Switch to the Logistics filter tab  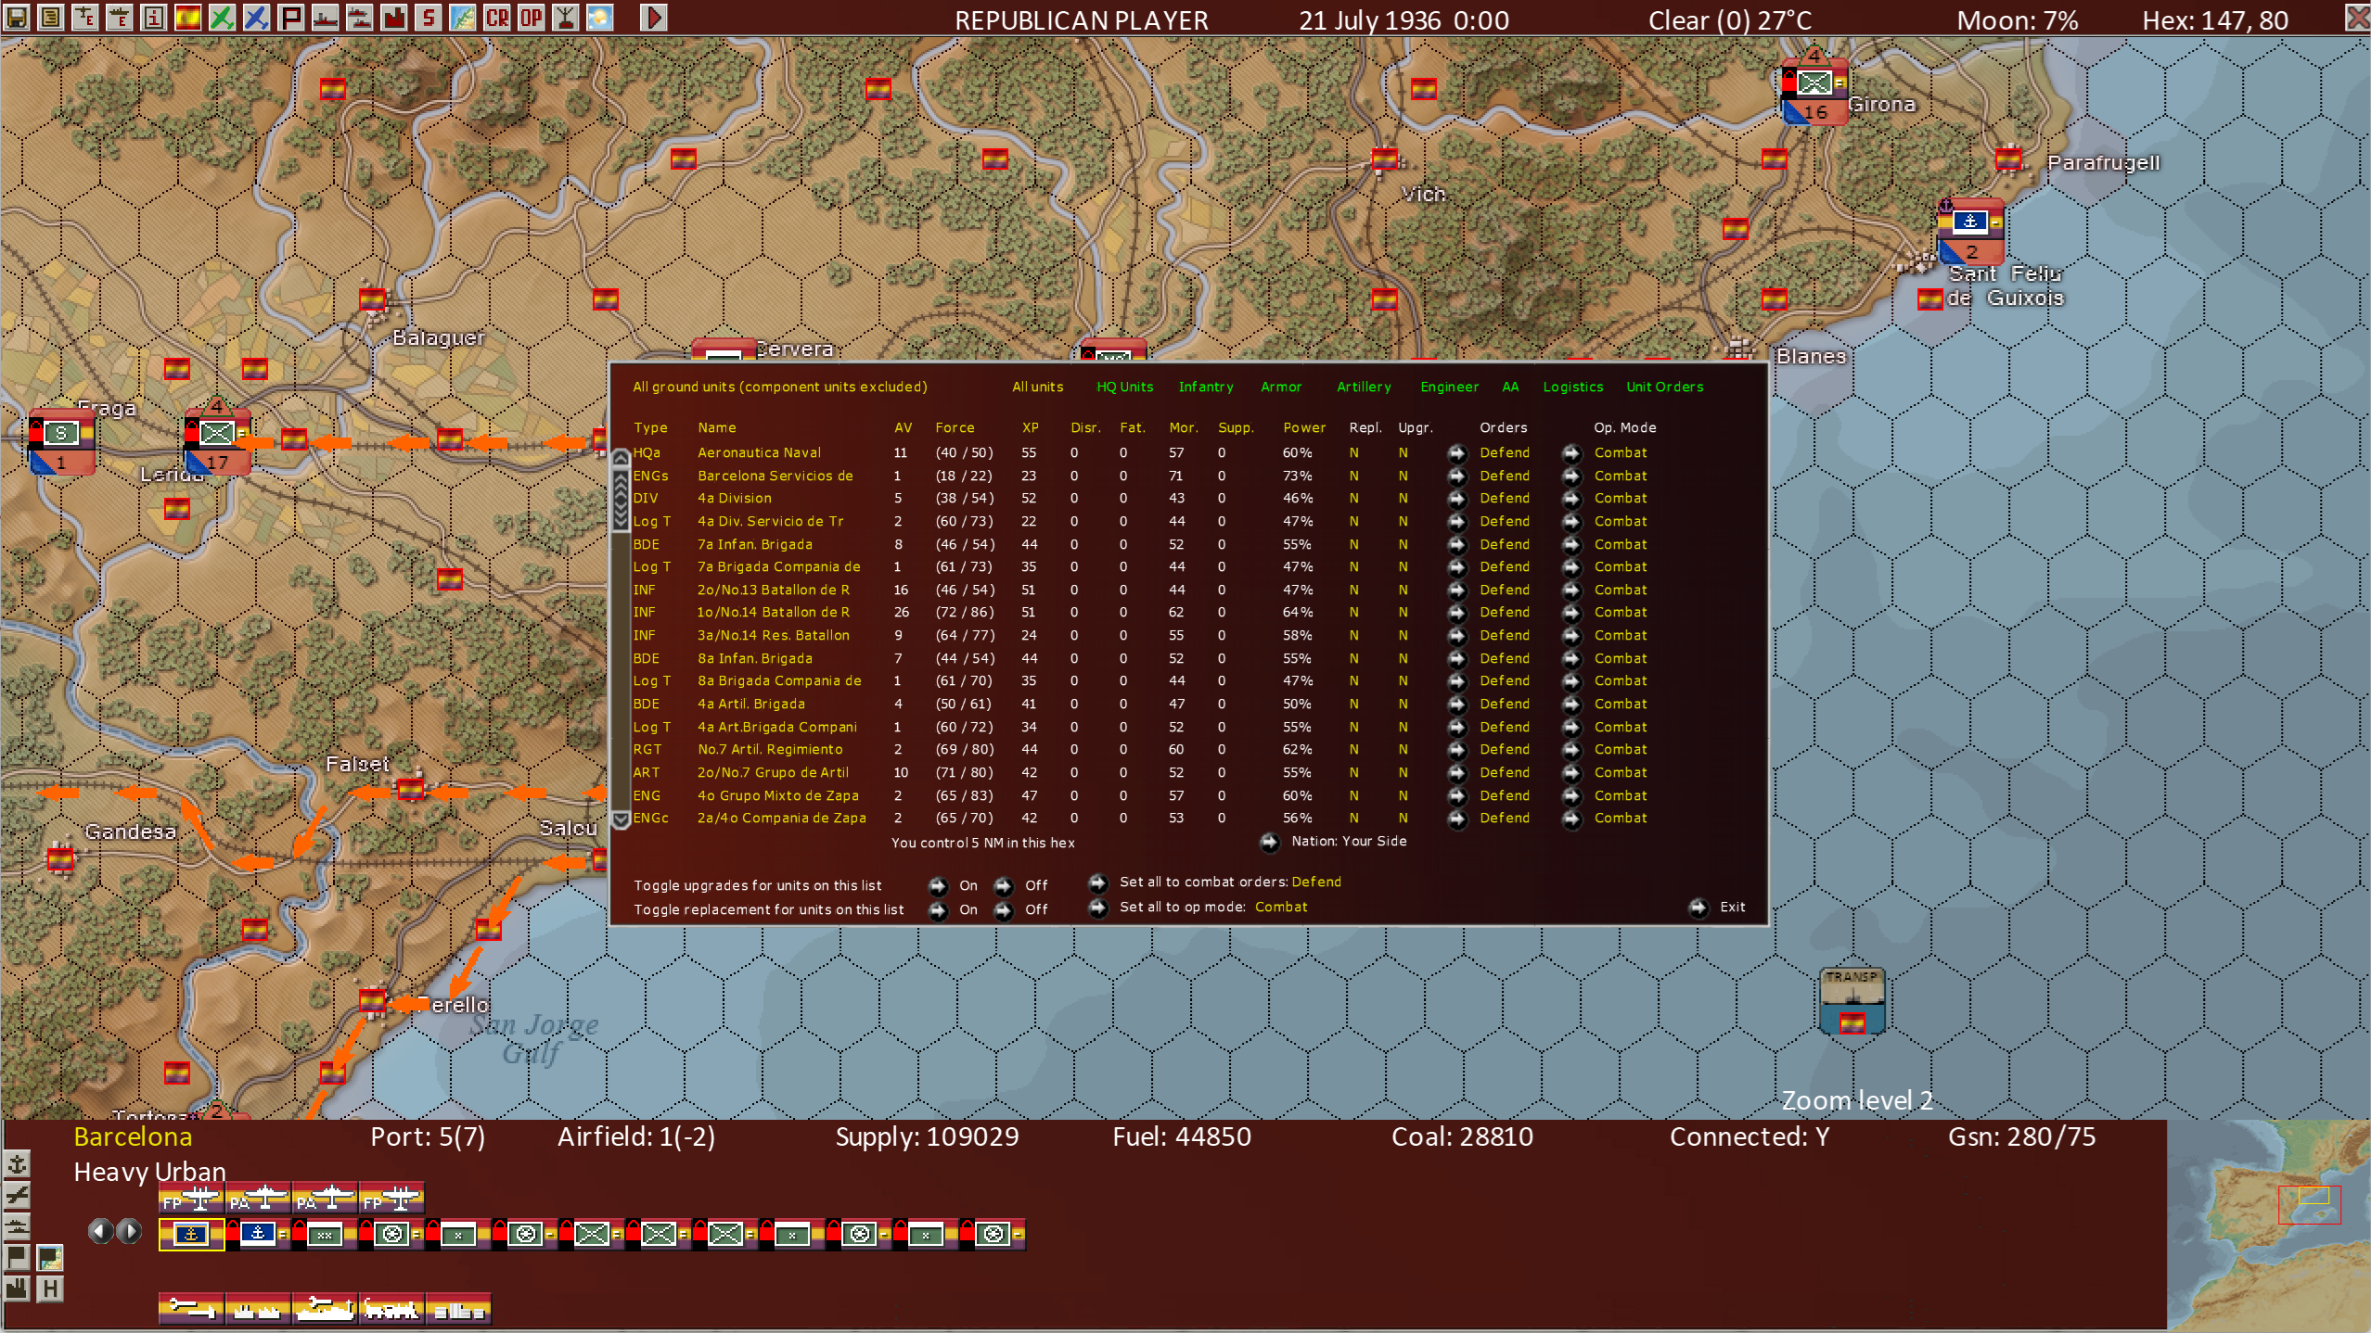point(1572,387)
